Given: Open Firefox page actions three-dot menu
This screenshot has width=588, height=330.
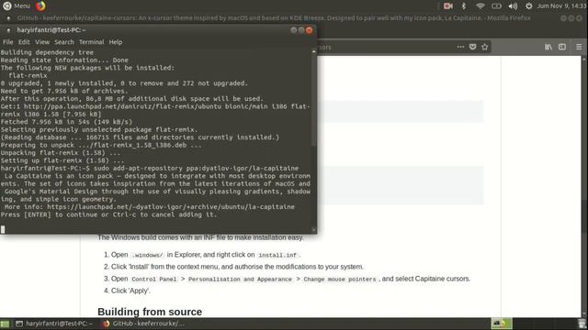Looking at the screenshot, I should [x=460, y=47].
